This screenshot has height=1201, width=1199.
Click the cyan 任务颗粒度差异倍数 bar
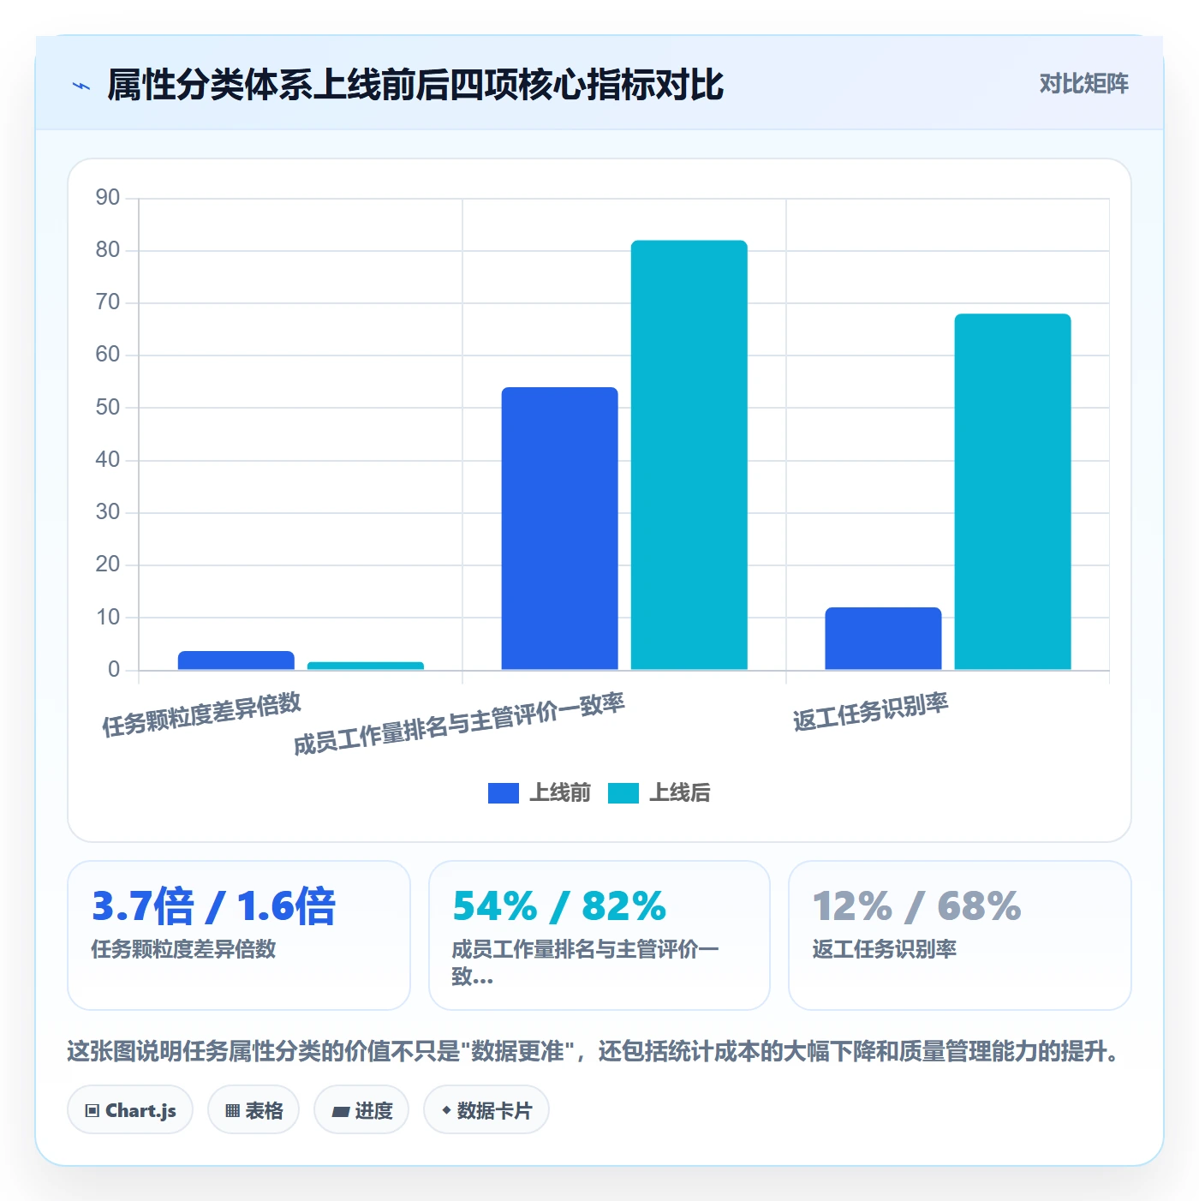point(366,666)
